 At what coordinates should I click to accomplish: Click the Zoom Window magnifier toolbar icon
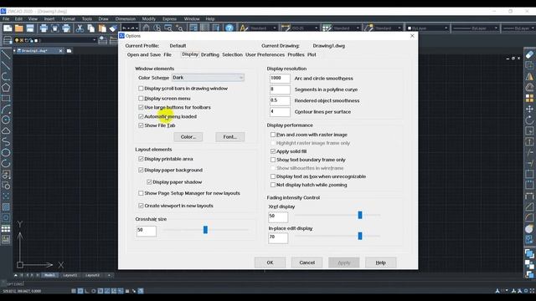click(168, 28)
